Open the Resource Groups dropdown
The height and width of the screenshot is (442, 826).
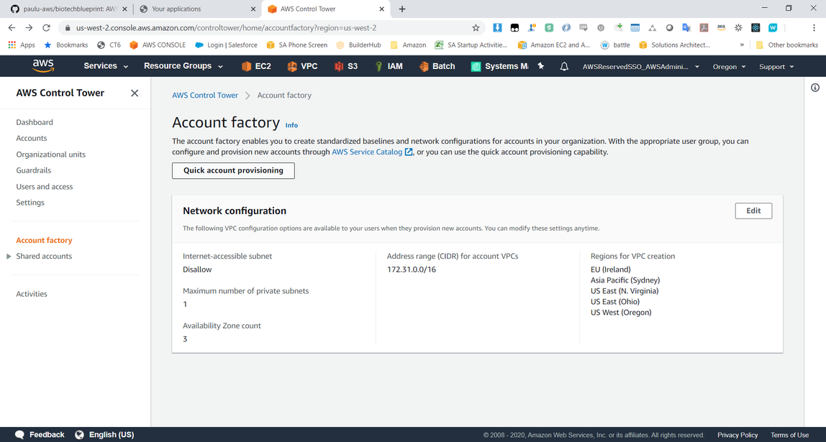(183, 66)
